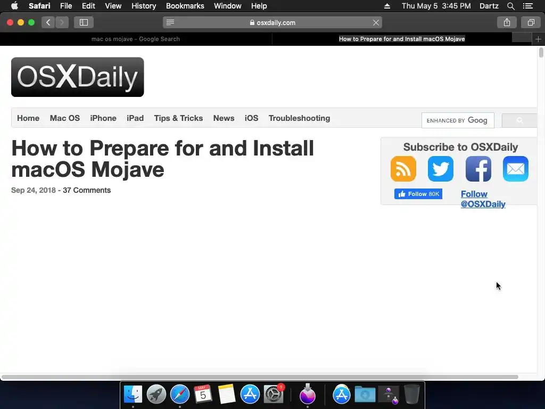Subscribe via the email envelope icon
Screen dimensions: 545x409
(x=515, y=169)
